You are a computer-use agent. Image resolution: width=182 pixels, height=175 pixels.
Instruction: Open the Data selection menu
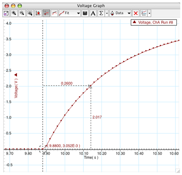[x=120, y=13]
